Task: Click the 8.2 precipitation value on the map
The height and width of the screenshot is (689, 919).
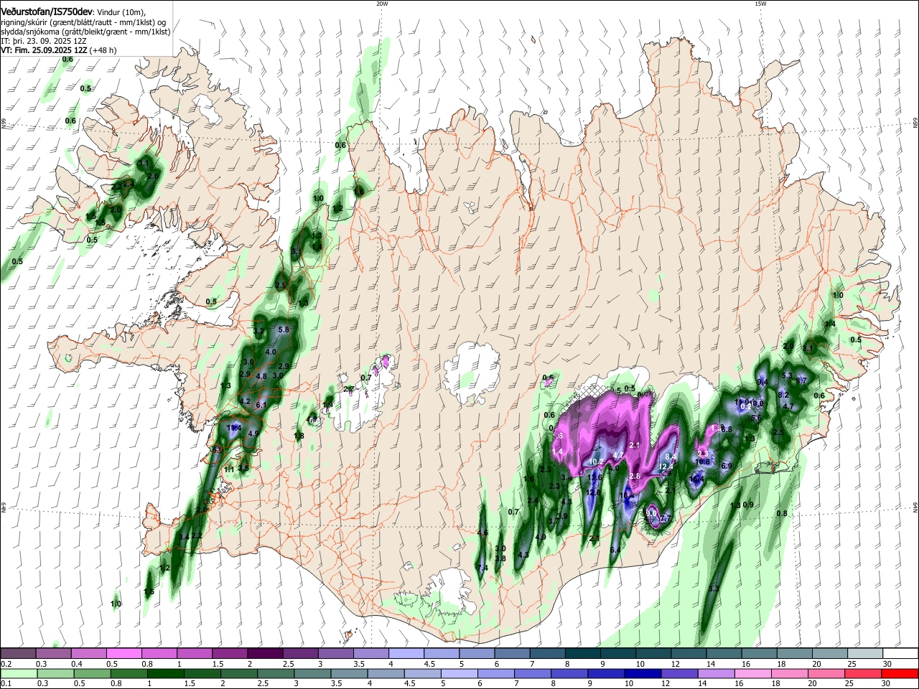Action: [x=783, y=395]
